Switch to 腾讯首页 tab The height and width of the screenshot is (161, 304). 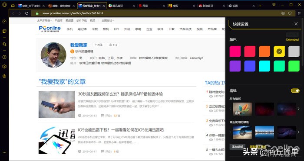click(x=122, y=6)
